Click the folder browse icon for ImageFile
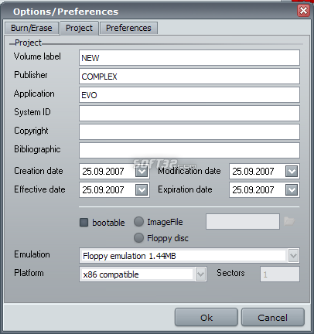 click(x=289, y=221)
